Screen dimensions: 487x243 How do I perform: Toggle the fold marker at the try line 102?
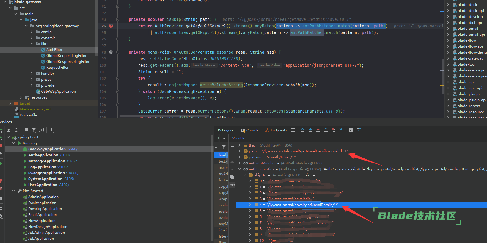click(117, 78)
